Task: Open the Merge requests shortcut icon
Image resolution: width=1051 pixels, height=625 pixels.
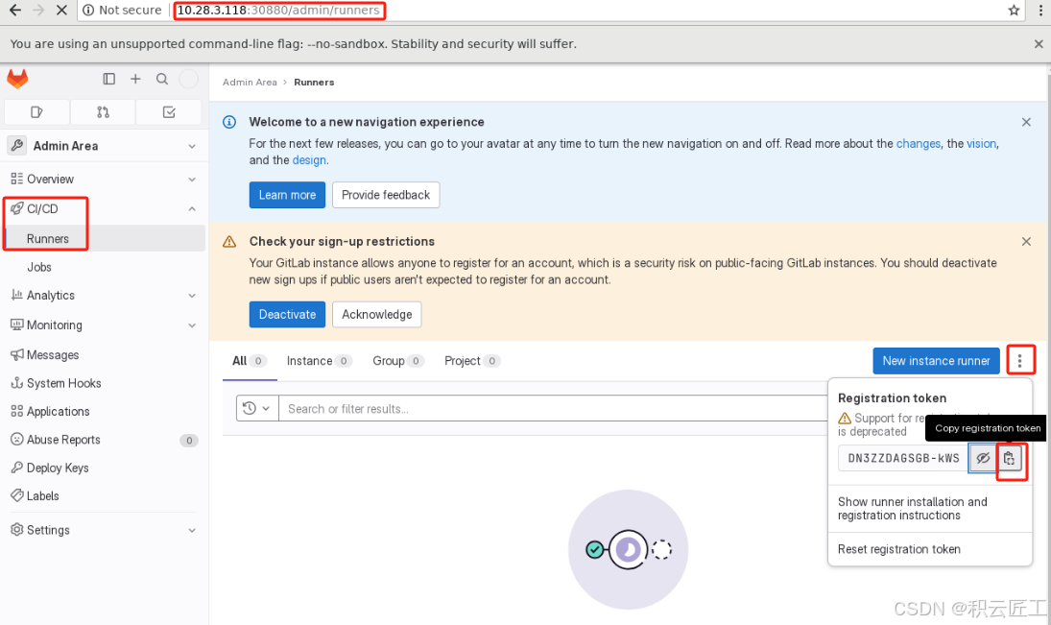Action: (x=103, y=112)
